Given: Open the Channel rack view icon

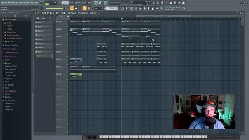Looking at the screenshot, I should point(132,8).
